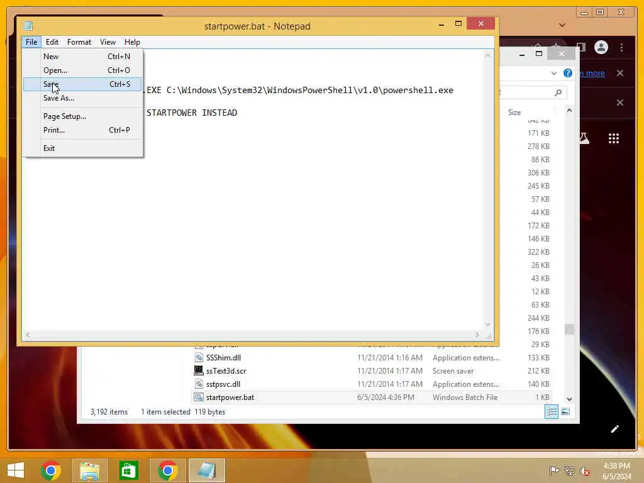
Task: Click the sstpsvc.dll file icon
Action: tap(198, 384)
